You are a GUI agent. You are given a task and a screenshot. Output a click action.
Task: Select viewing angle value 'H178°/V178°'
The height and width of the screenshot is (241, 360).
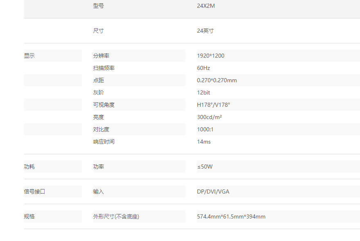(214, 105)
